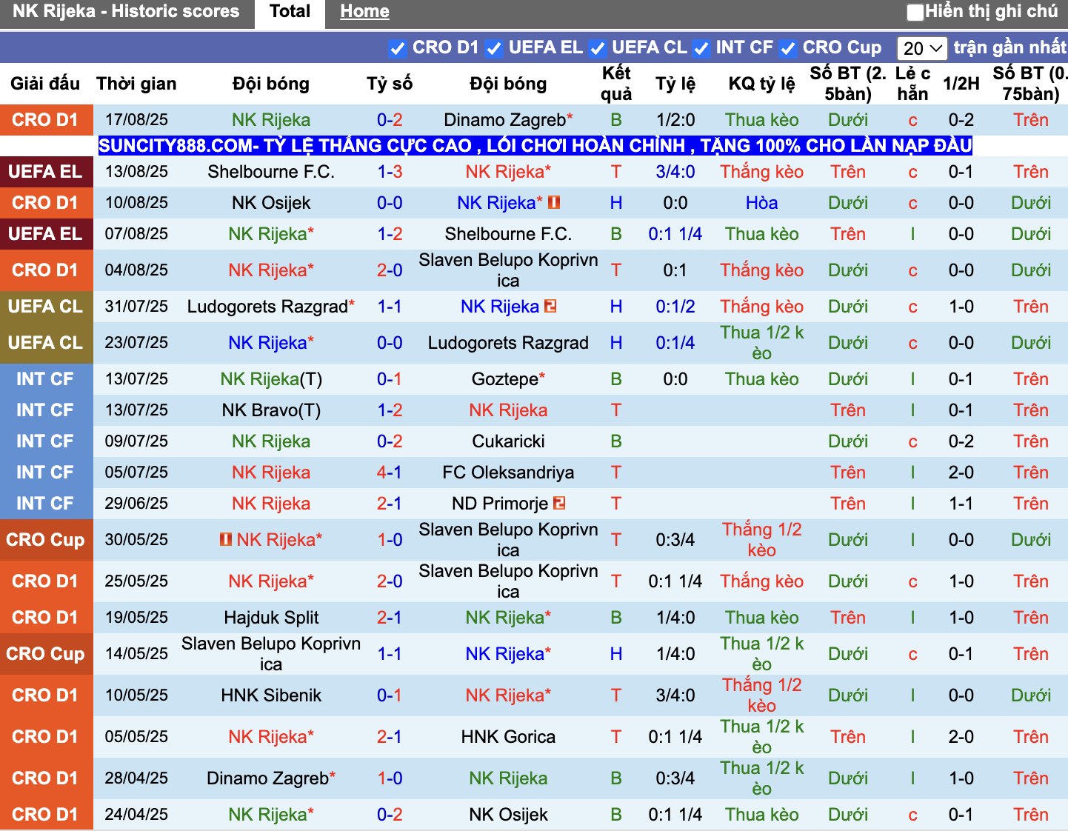Open the Home tab link
The image size is (1068, 831).
[364, 12]
